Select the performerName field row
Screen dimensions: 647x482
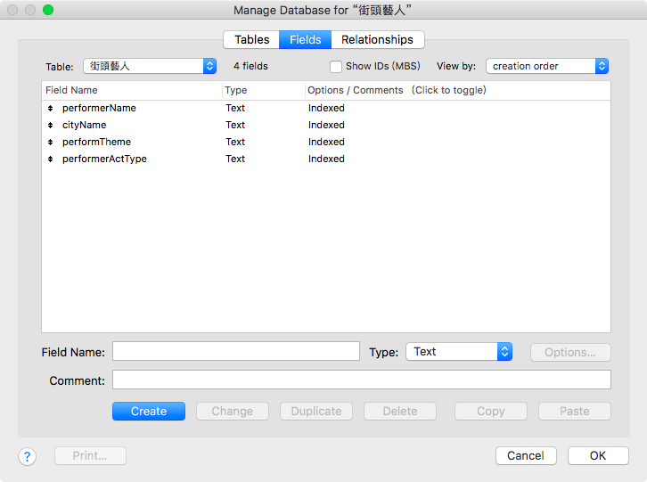326,108
